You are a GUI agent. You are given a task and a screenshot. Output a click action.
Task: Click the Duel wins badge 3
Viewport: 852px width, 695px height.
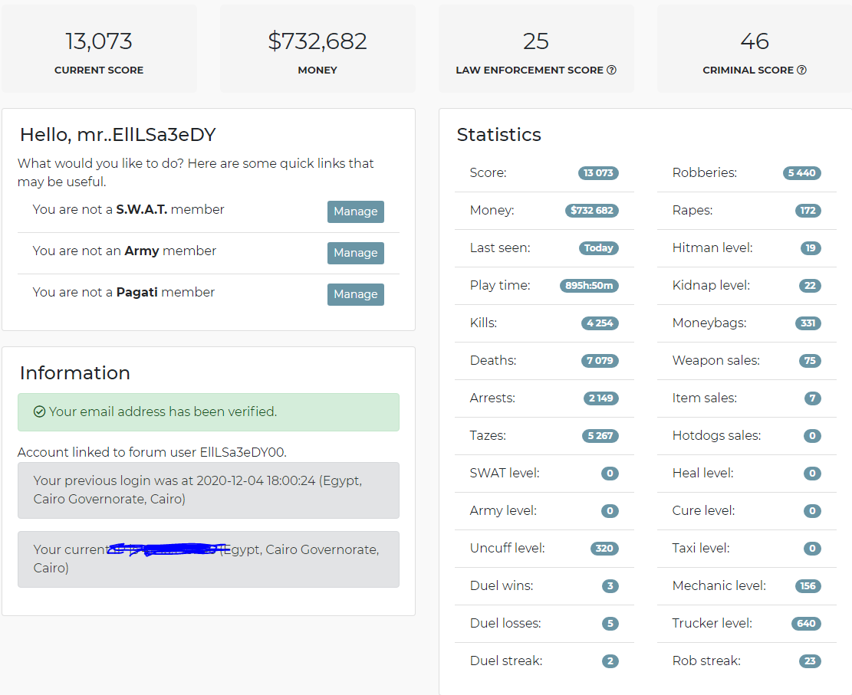click(610, 586)
